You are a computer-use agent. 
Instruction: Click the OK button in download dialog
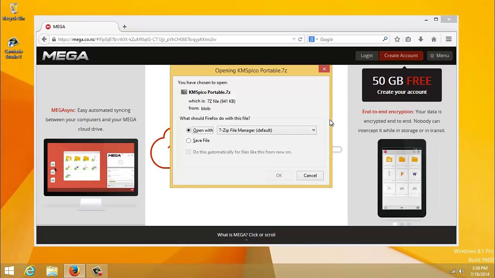279,175
